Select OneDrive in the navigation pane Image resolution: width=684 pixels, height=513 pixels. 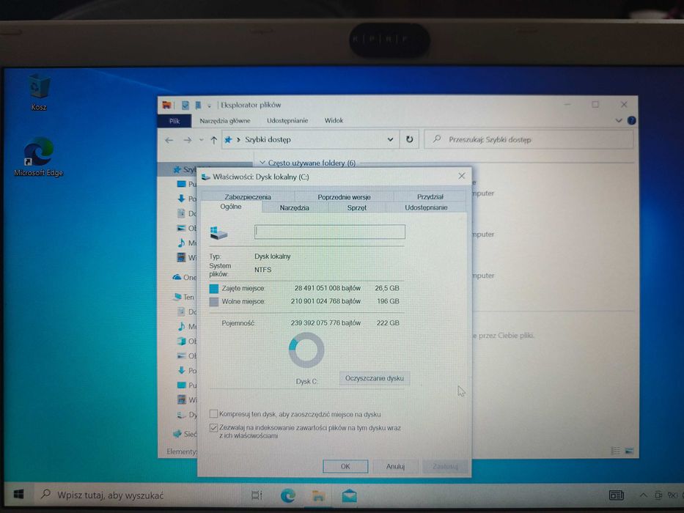pyautogui.click(x=185, y=278)
